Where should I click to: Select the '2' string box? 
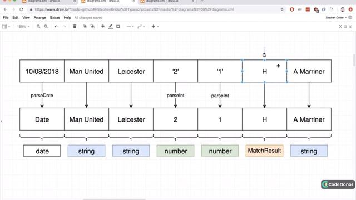[x=176, y=71]
